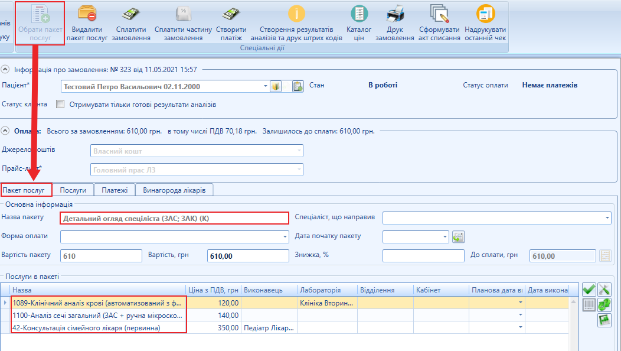This screenshot has width=621, height=351.
Task: Open 'Дата початку пакету' date dropdown
Action: coord(444,237)
